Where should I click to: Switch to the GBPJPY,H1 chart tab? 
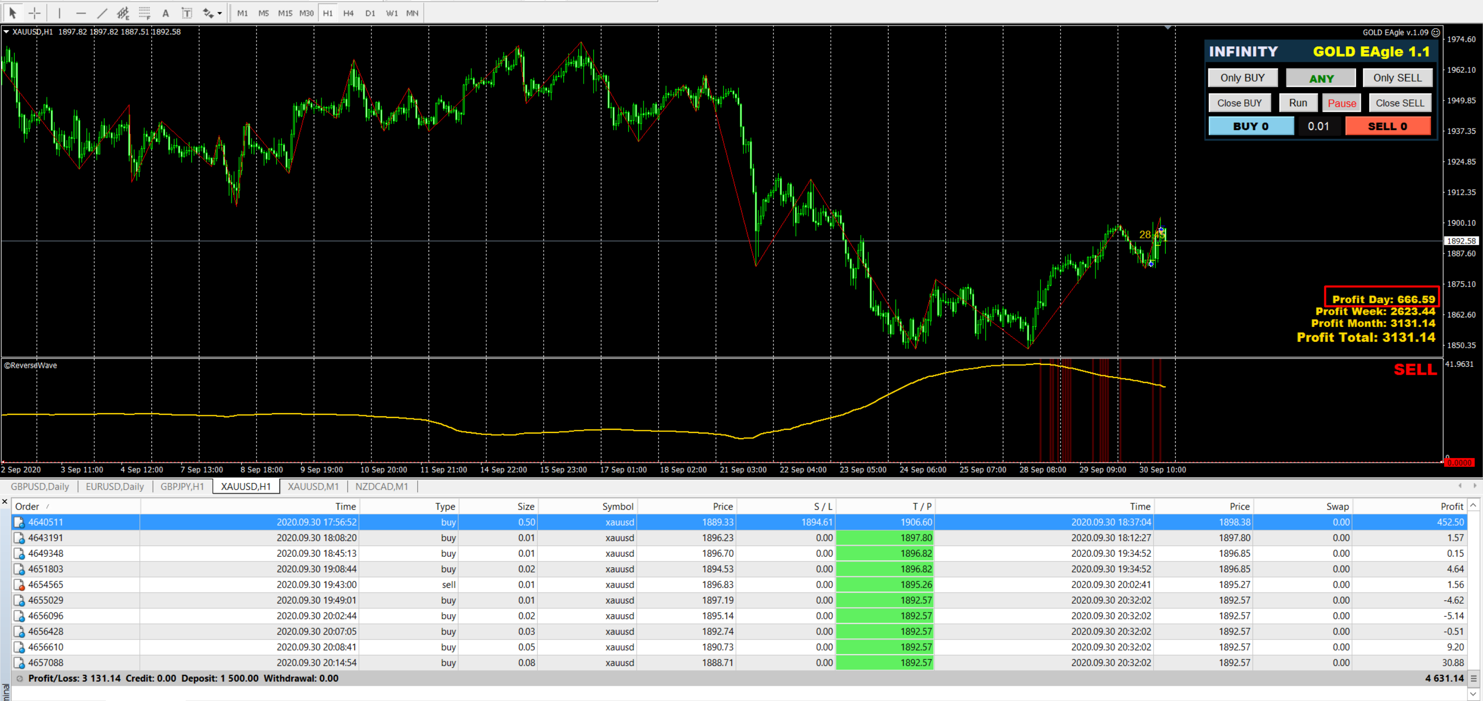tap(182, 486)
